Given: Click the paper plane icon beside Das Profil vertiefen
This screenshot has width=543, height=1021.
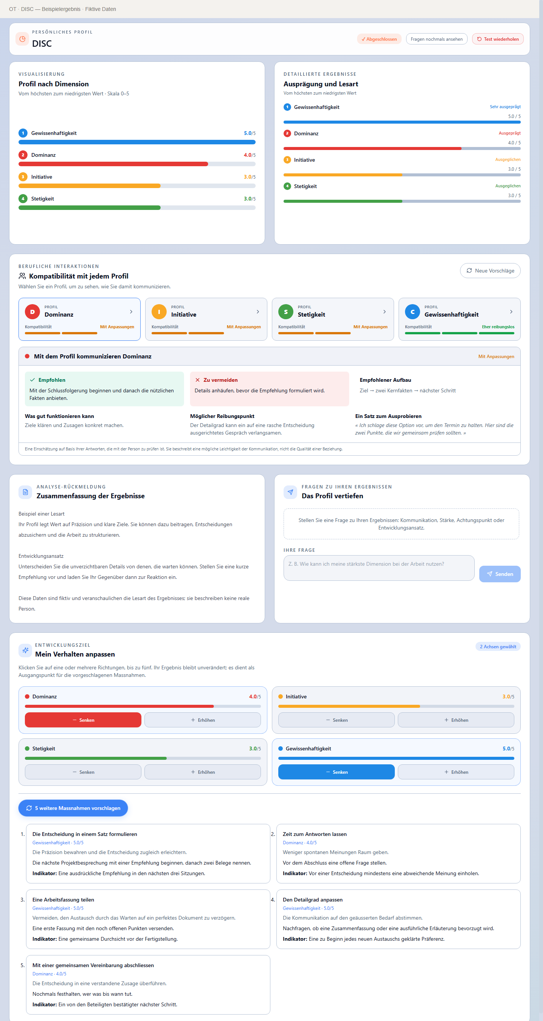Looking at the screenshot, I should pos(290,492).
